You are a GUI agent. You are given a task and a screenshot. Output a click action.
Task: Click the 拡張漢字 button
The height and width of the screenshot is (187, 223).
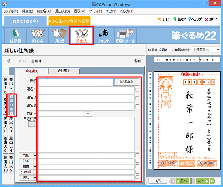pos(127,82)
